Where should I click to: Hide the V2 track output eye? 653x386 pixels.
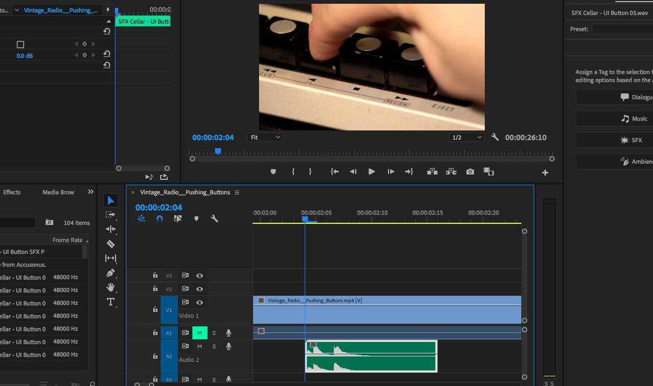point(199,289)
